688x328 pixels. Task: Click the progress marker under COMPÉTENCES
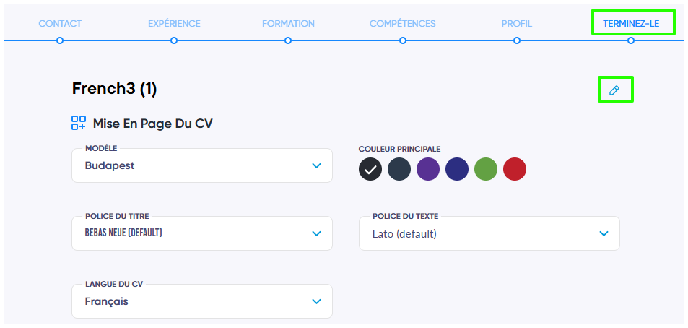tap(403, 40)
